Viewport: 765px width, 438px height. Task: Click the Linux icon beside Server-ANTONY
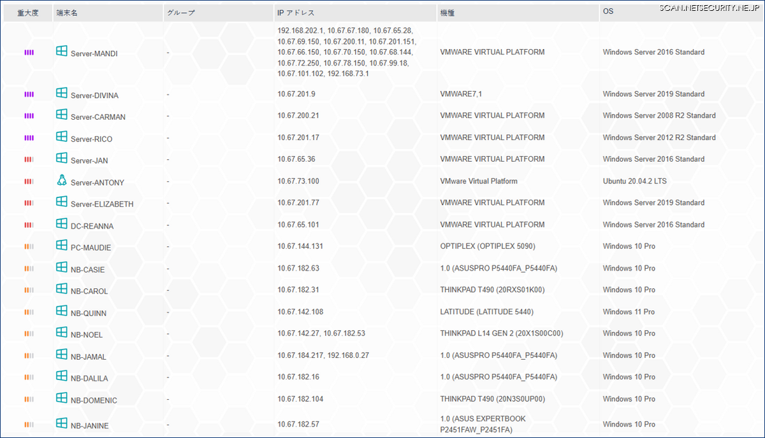(x=61, y=180)
